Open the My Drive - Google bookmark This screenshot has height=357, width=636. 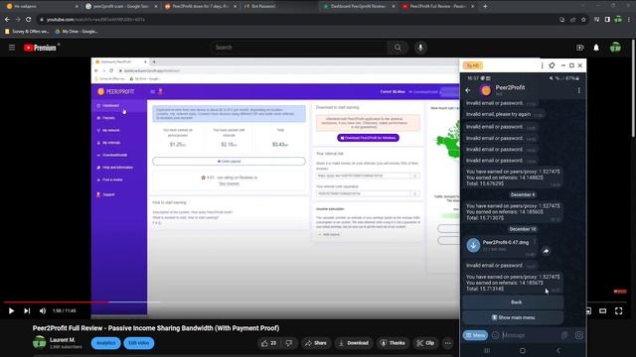76,31
